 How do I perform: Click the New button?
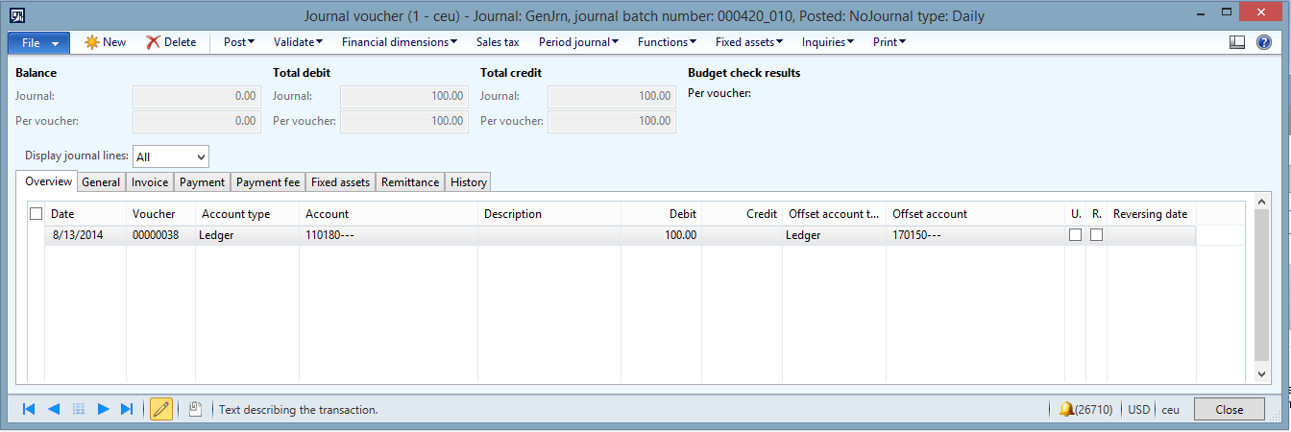(x=106, y=42)
